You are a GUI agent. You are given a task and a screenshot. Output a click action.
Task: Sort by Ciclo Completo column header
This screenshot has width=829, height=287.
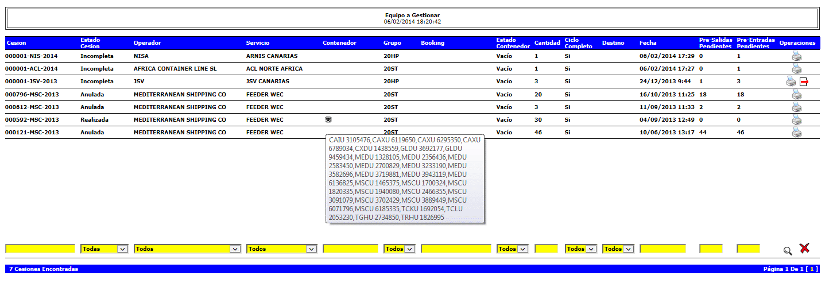(578, 43)
